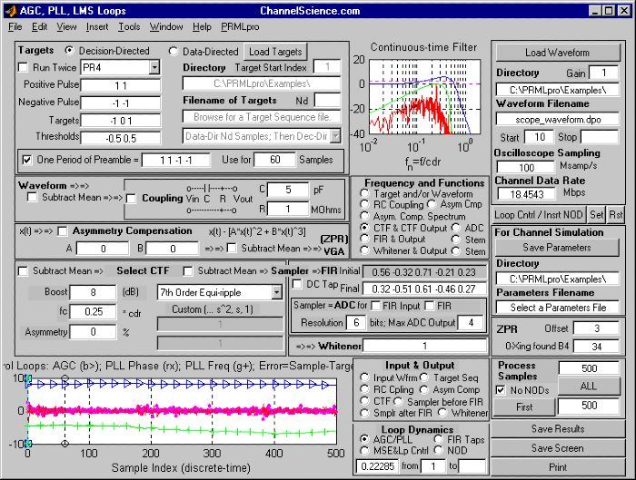
Task: Enable the DC Tap checkbox
Action: pos(297,284)
